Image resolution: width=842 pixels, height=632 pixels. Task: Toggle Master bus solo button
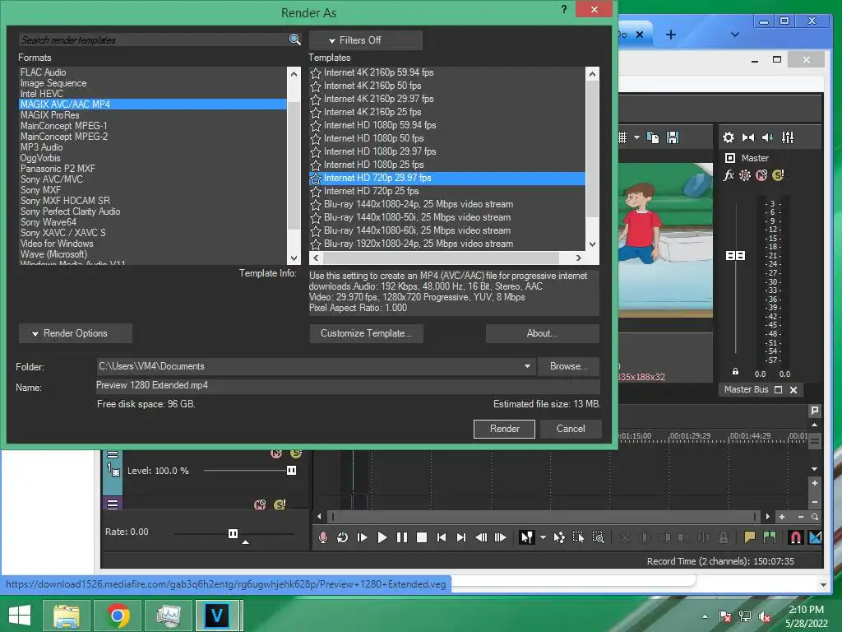778,175
